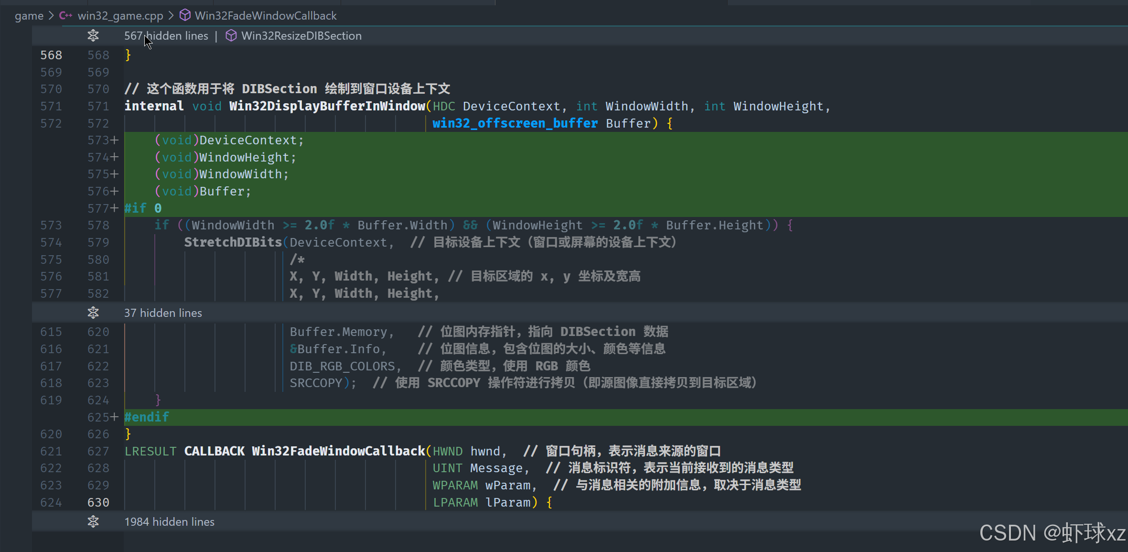Click the C++ file icon in breadcrumbs
Screen dimensions: 1128x552
65,16
